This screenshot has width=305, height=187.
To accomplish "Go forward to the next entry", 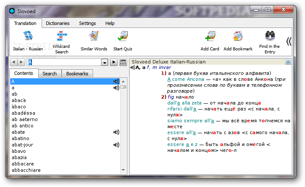I will click(x=21, y=62).
